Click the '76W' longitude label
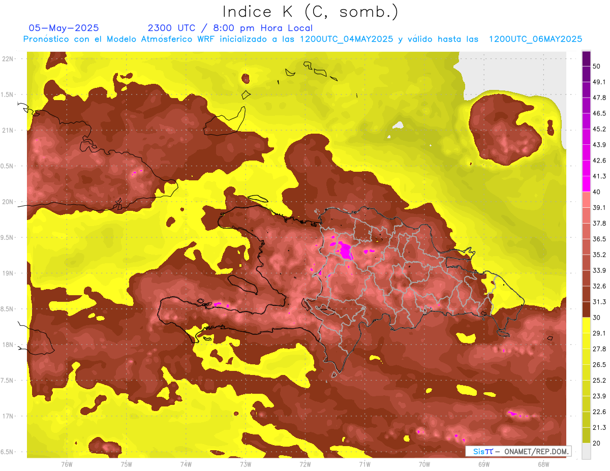The height and width of the screenshot is (471, 610). coord(67,464)
